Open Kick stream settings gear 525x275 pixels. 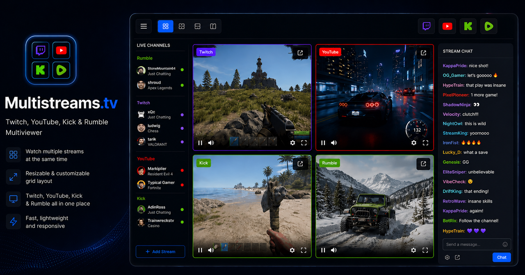292,250
